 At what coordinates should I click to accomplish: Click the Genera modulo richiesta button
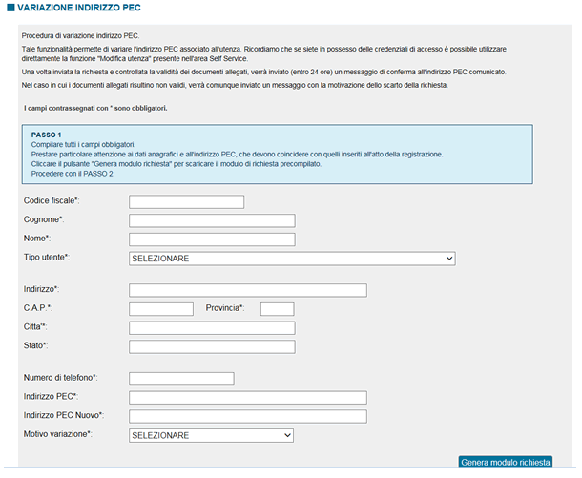pyautogui.click(x=506, y=462)
